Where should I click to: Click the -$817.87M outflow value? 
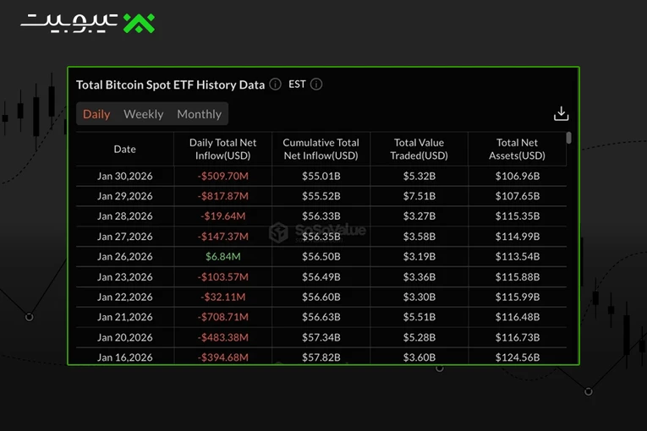[222, 196]
